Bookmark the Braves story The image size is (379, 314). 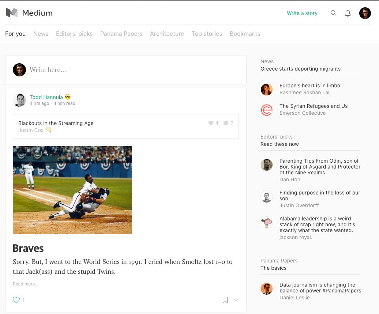pos(225,300)
